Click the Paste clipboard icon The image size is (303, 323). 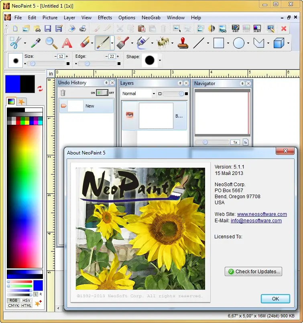(x=142, y=28)
